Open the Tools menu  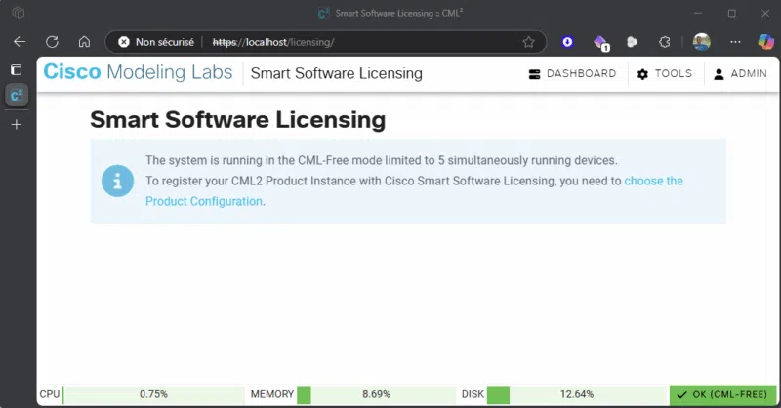664,74
